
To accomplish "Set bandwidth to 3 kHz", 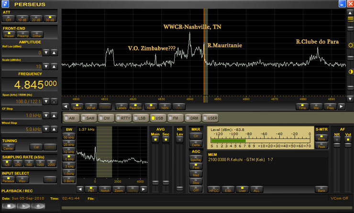I will [69, 165].
